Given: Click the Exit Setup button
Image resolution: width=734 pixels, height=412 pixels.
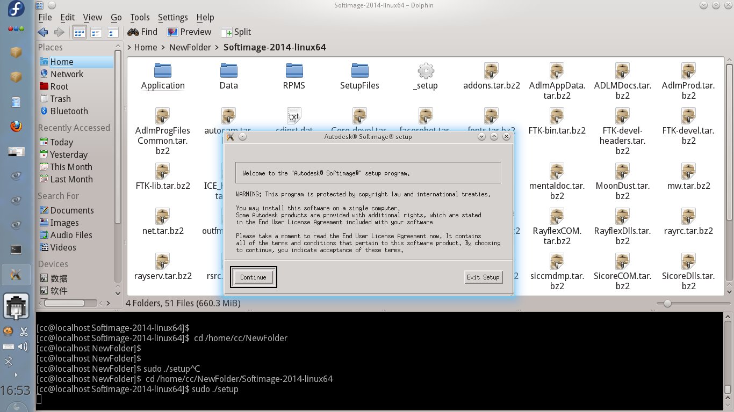Looking at the screenshot, I should coord(483,277).
